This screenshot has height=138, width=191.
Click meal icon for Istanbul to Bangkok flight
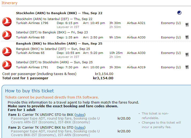[x=187, y=37]
